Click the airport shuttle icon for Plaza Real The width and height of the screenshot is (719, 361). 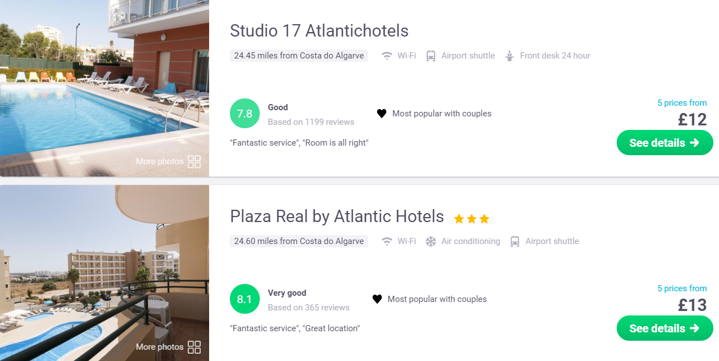(515, 241)
